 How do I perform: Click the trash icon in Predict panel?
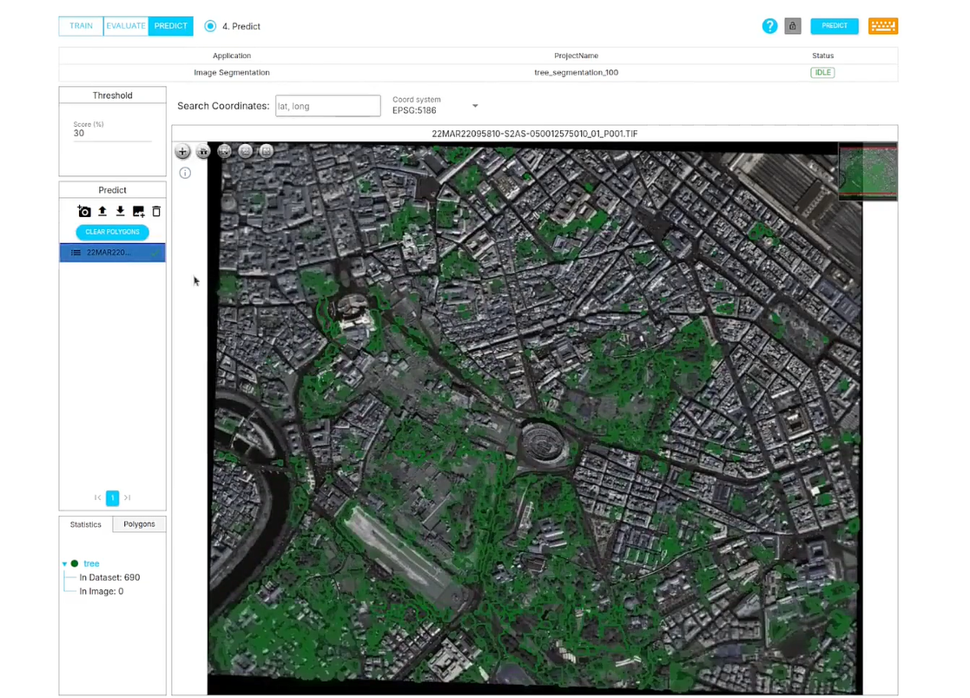point(156,211)
